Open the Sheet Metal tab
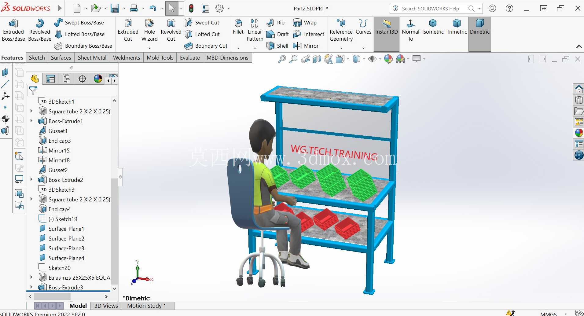 point(92,58)
